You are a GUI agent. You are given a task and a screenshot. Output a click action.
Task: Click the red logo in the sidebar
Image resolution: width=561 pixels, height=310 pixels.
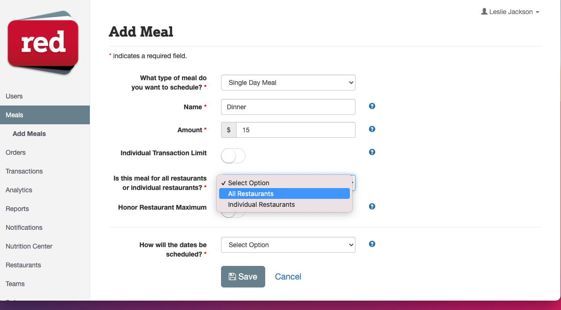pos(43,43)
